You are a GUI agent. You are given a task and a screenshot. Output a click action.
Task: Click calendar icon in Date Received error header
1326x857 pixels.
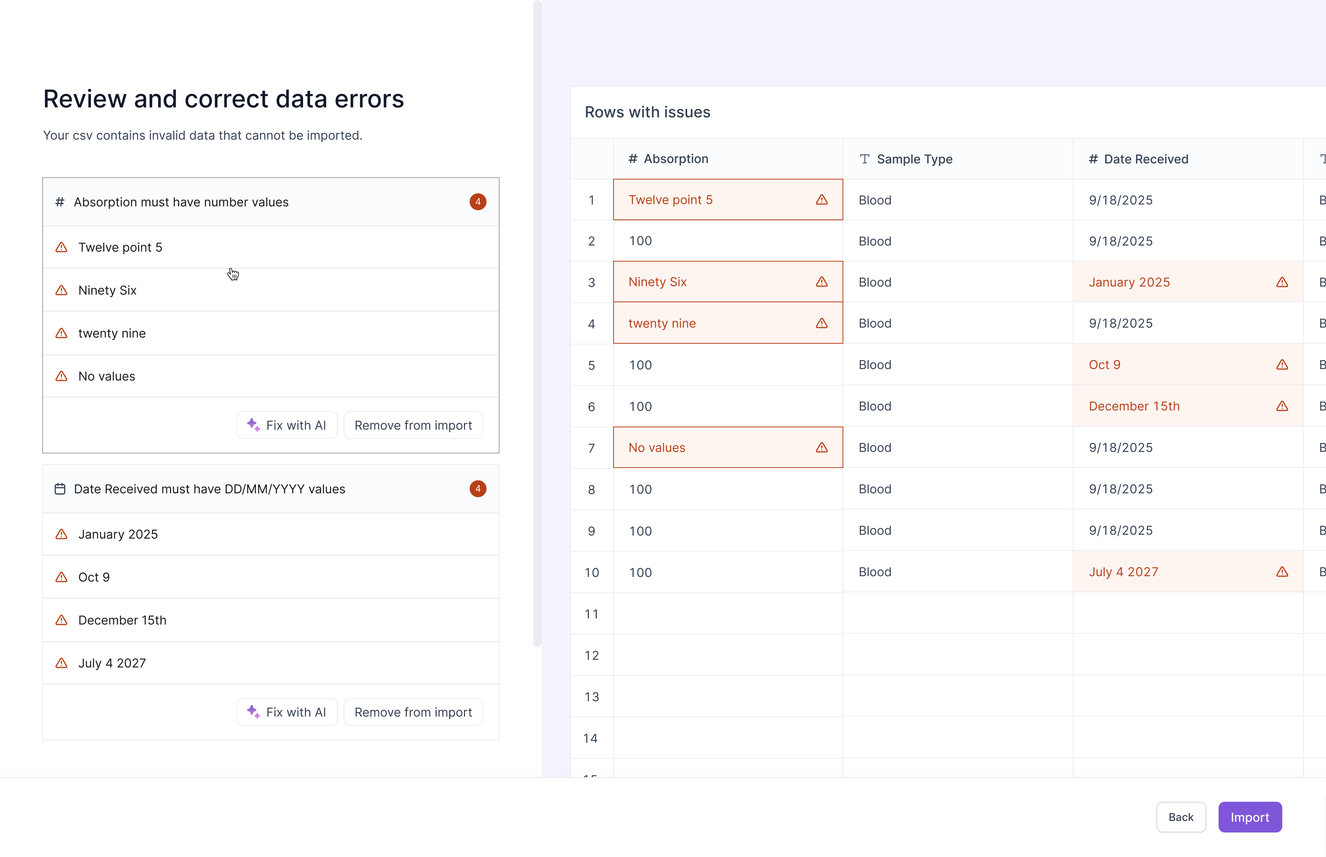click(60, 489)
